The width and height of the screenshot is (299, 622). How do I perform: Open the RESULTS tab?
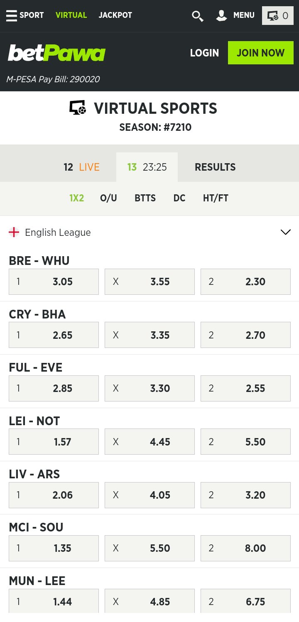[215, 167]
